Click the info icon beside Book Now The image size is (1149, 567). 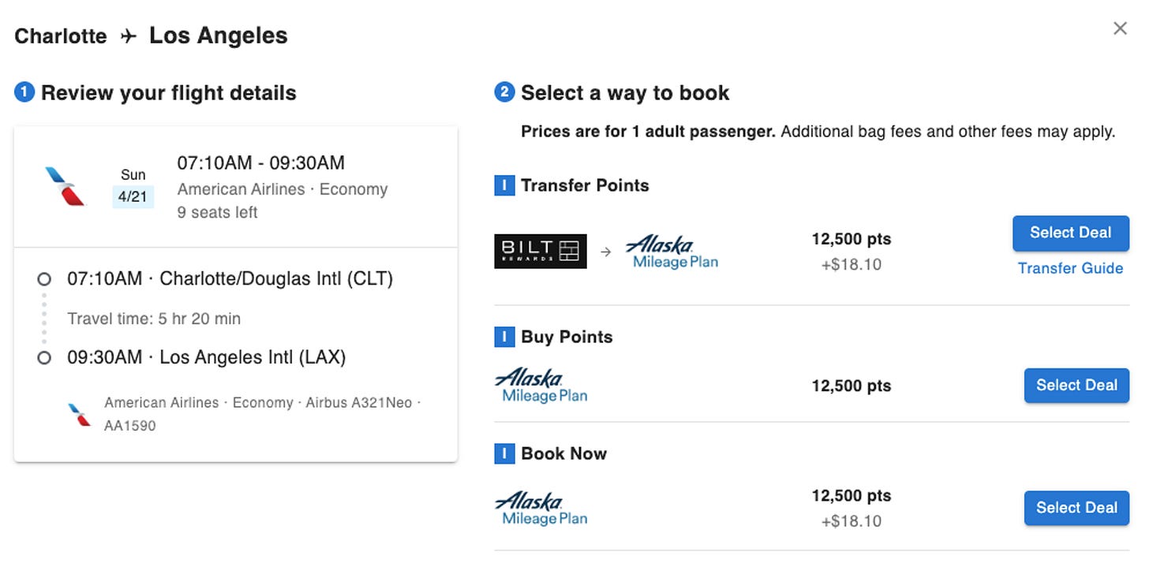tap(504, 454)
